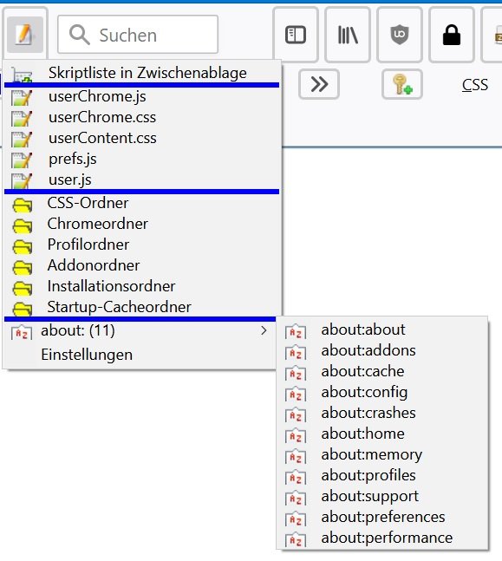Viewport: 502px width, 561px height.
Task: Open the library bookshelf icon
Action: click(x=348, y=35)
